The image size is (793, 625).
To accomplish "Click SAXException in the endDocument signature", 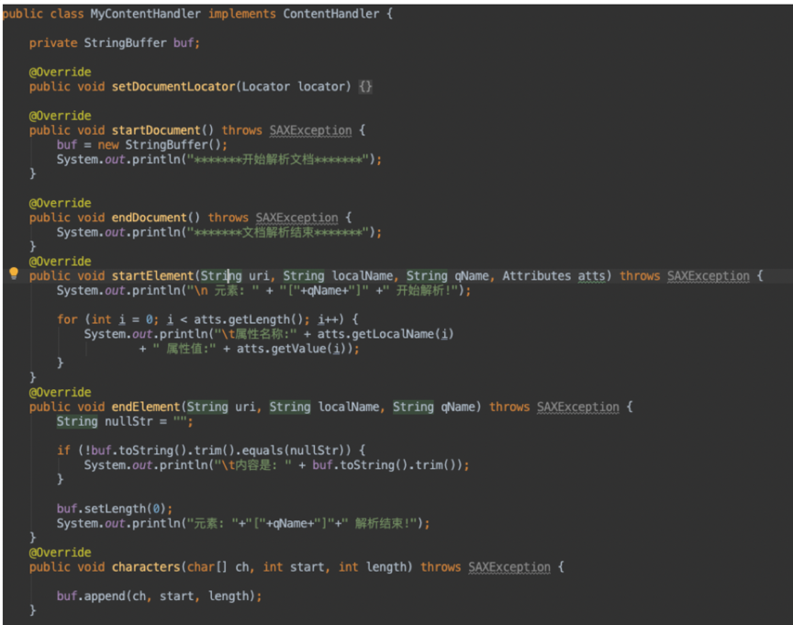I will 296,218.
